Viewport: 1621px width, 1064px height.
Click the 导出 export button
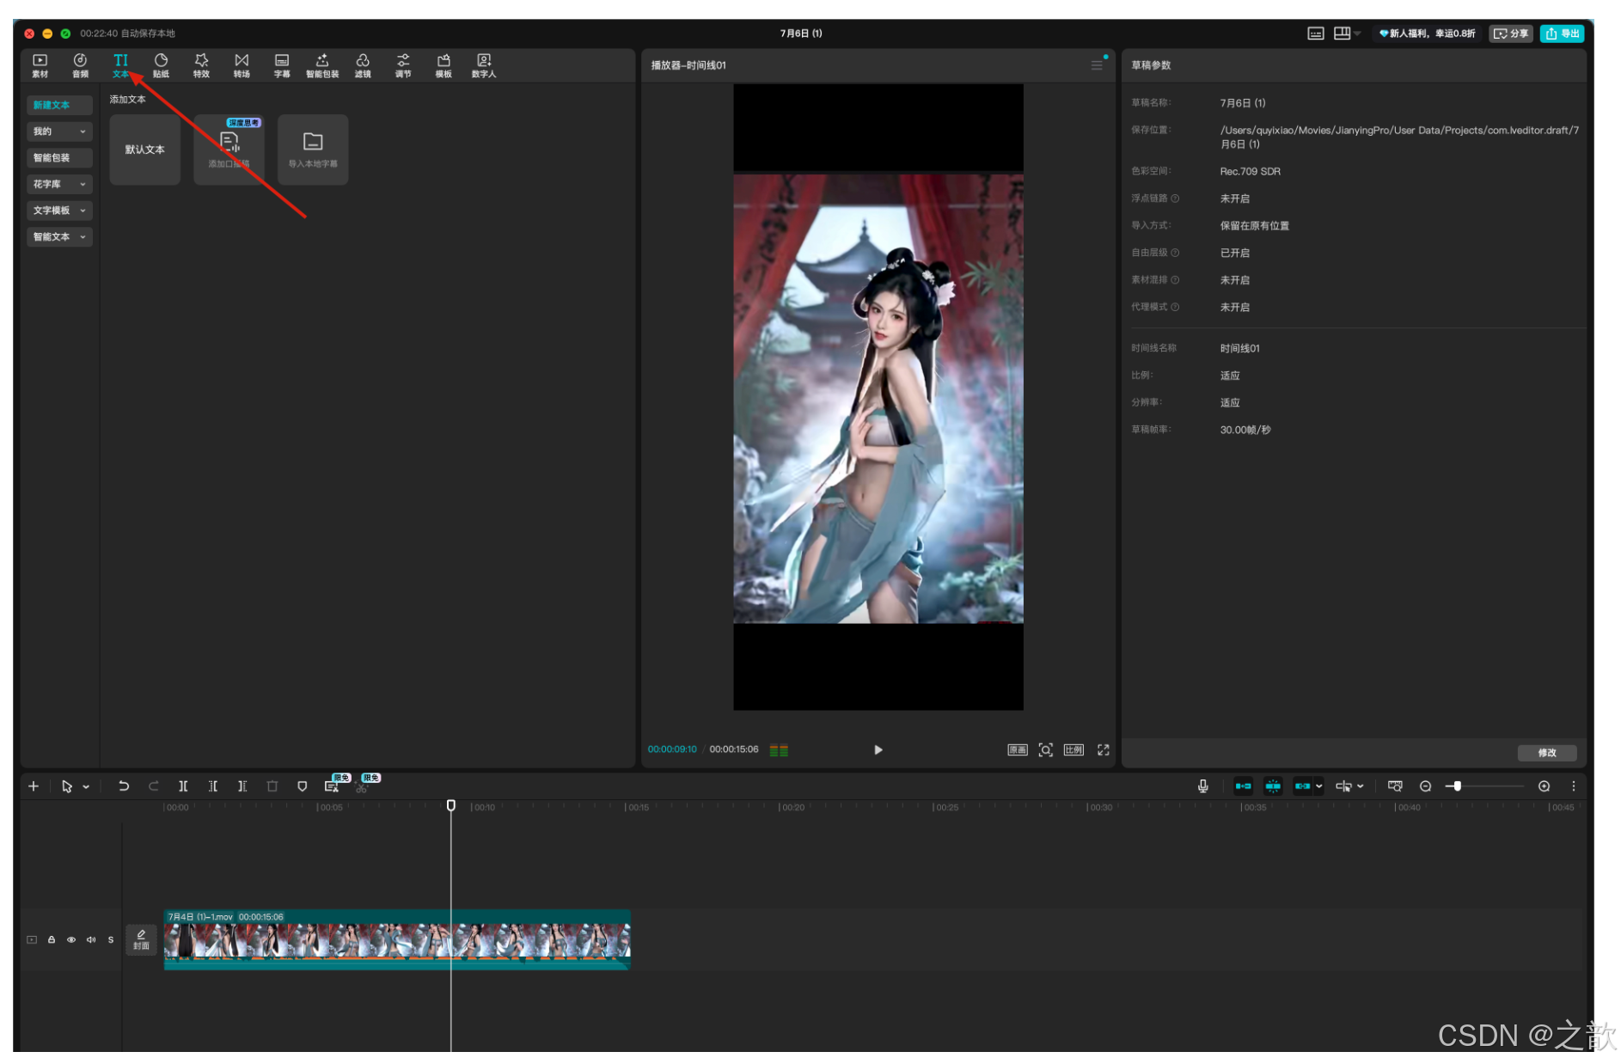(x=1562, y=34)
